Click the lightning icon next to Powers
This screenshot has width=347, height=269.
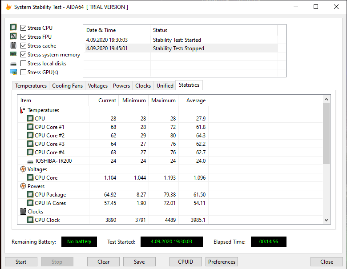click(x=23, y=186)
